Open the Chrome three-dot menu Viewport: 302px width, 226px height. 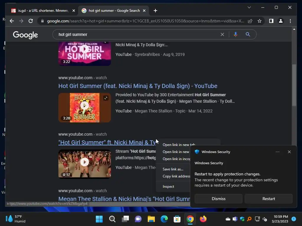(x=290, y=21)
